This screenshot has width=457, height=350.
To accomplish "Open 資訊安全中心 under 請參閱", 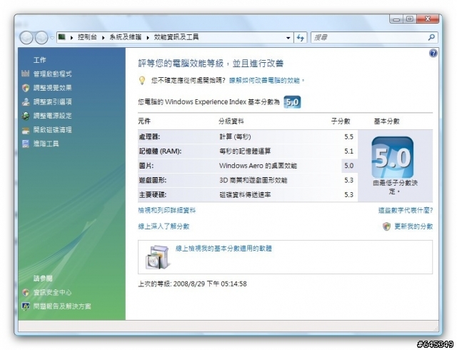I will pyautogui.click(x=52, y=292).
